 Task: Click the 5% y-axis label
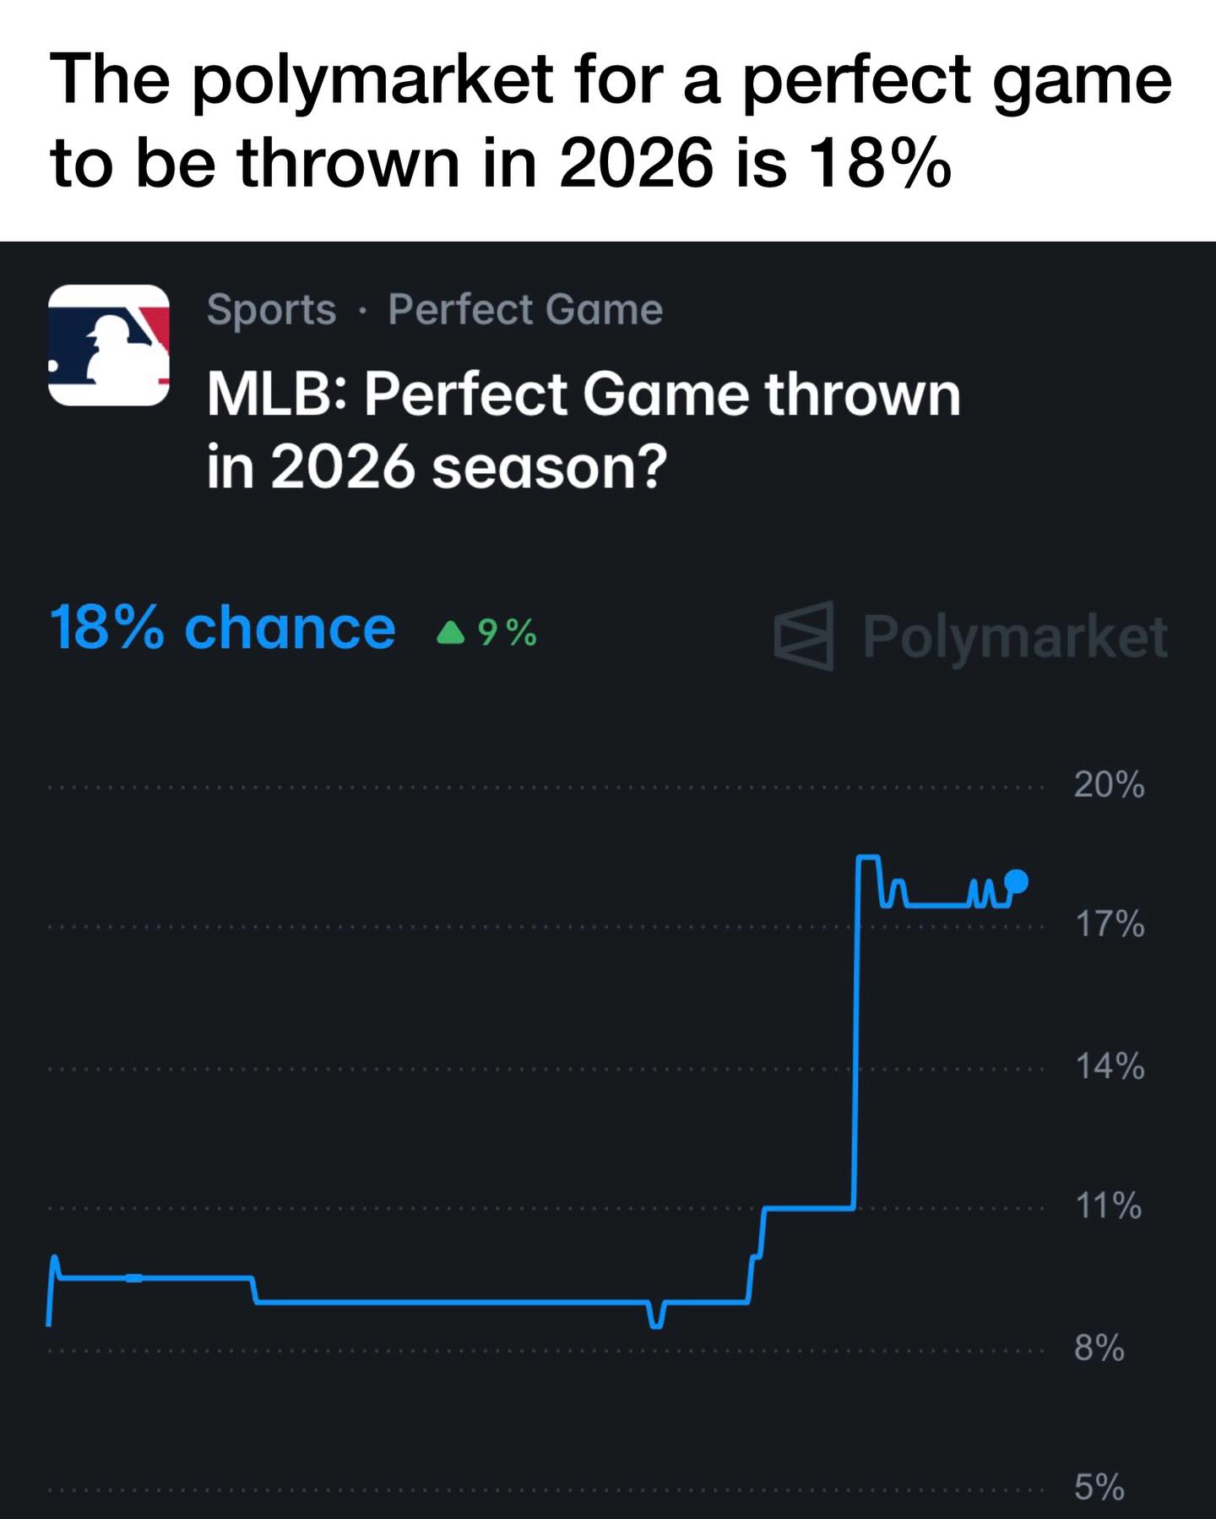point(1099,1487)
